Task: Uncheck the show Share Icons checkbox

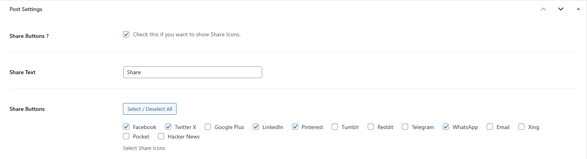Action: (127, 34)
